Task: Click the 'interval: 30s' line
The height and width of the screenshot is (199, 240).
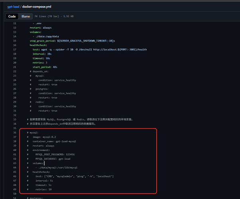Action: pyautogui.click(x=42, y=54)
